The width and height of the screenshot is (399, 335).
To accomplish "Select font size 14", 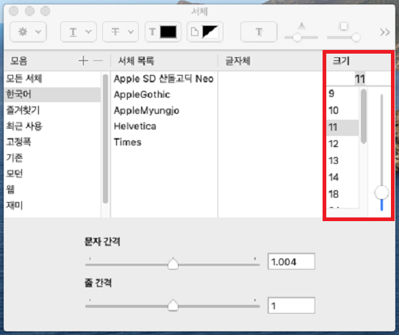I will click(342, 177).
